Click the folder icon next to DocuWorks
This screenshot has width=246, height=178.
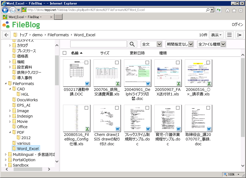[x=14, y=100]
